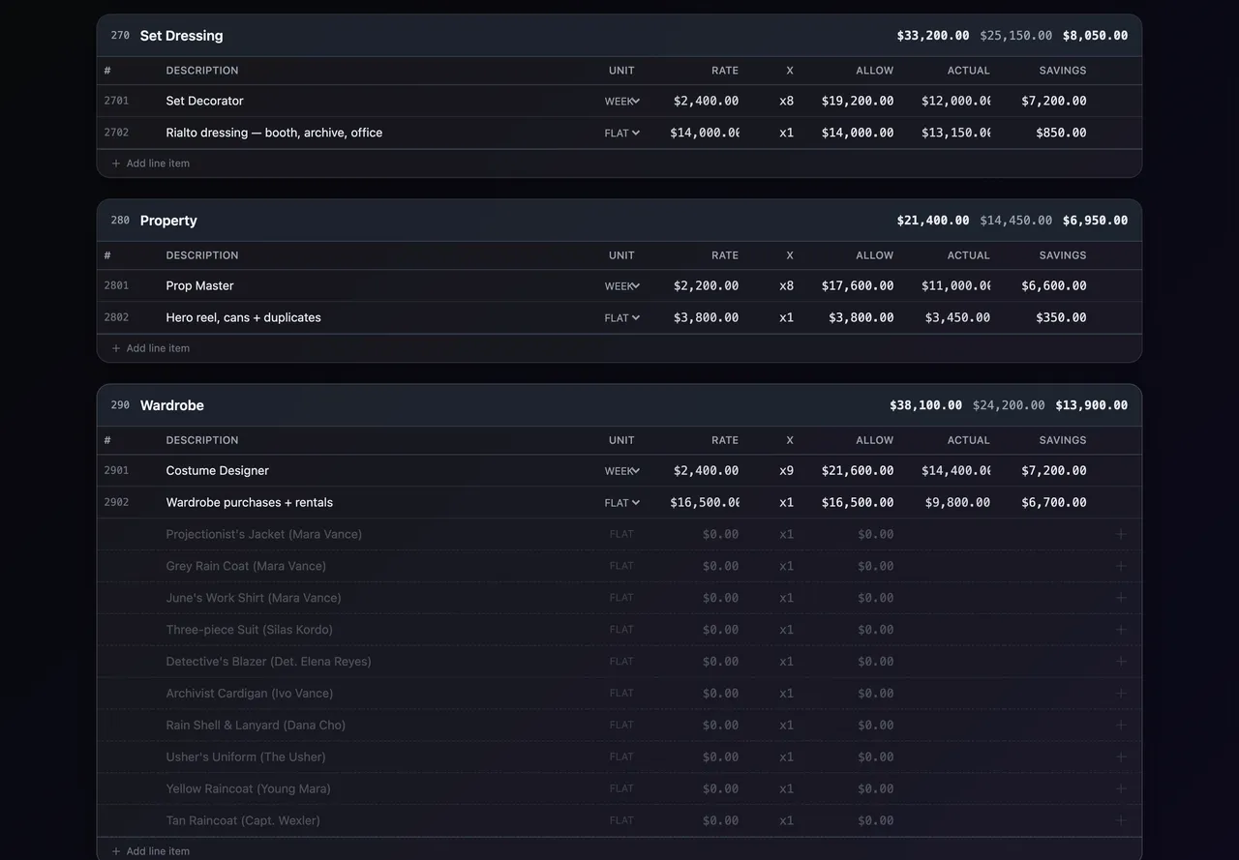Viewport: 1239px width, 860px height.
Task: Click plus icon for Rain Shell & Lanyard
Action: tap(1121, 725)
